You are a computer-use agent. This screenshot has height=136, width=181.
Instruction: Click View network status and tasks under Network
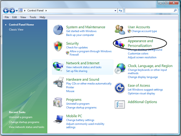coord(84,67)
